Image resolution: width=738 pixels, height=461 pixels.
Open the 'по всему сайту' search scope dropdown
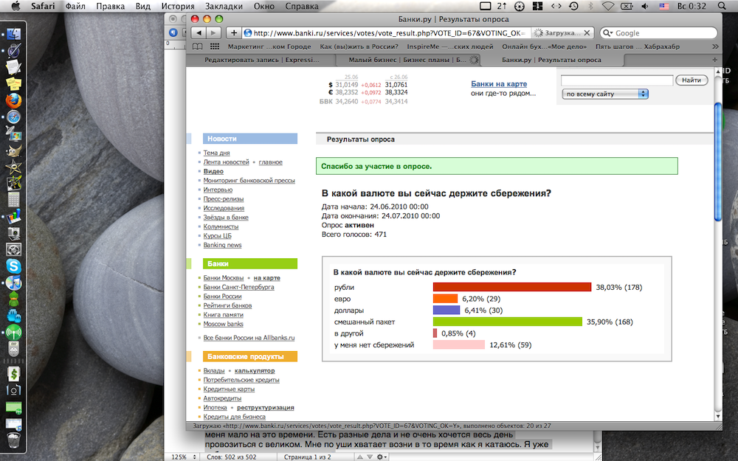point(604,94)
